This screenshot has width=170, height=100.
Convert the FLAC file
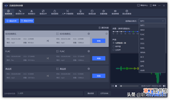(x=99, y=58)
